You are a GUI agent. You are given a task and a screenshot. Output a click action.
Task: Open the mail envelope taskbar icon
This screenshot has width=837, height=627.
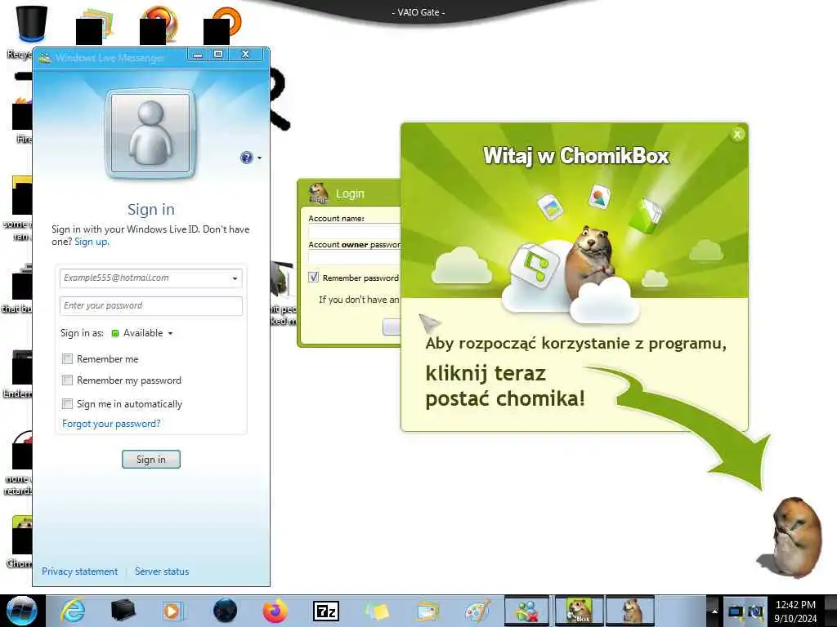click(427, 611)
